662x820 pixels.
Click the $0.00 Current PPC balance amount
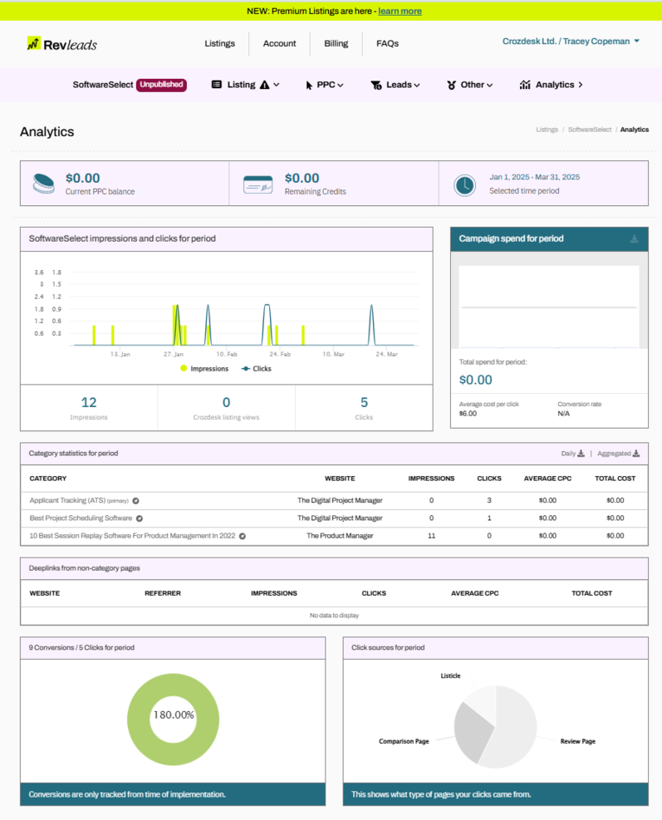click(82, 179)
